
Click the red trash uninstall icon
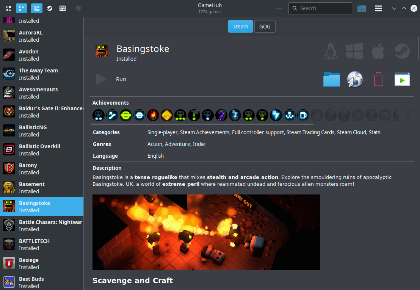click(x=378, y=79)
